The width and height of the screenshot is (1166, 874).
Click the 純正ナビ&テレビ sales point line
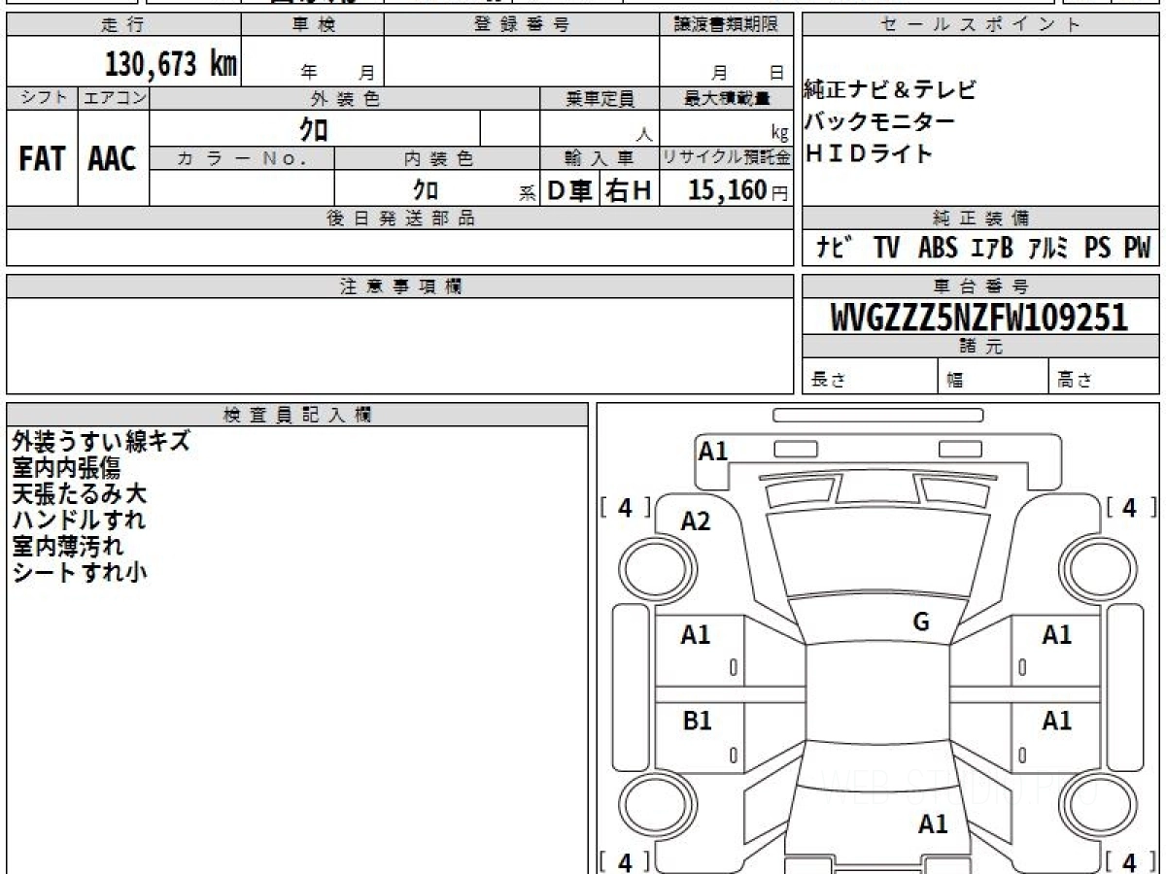(x=890, y=90)
